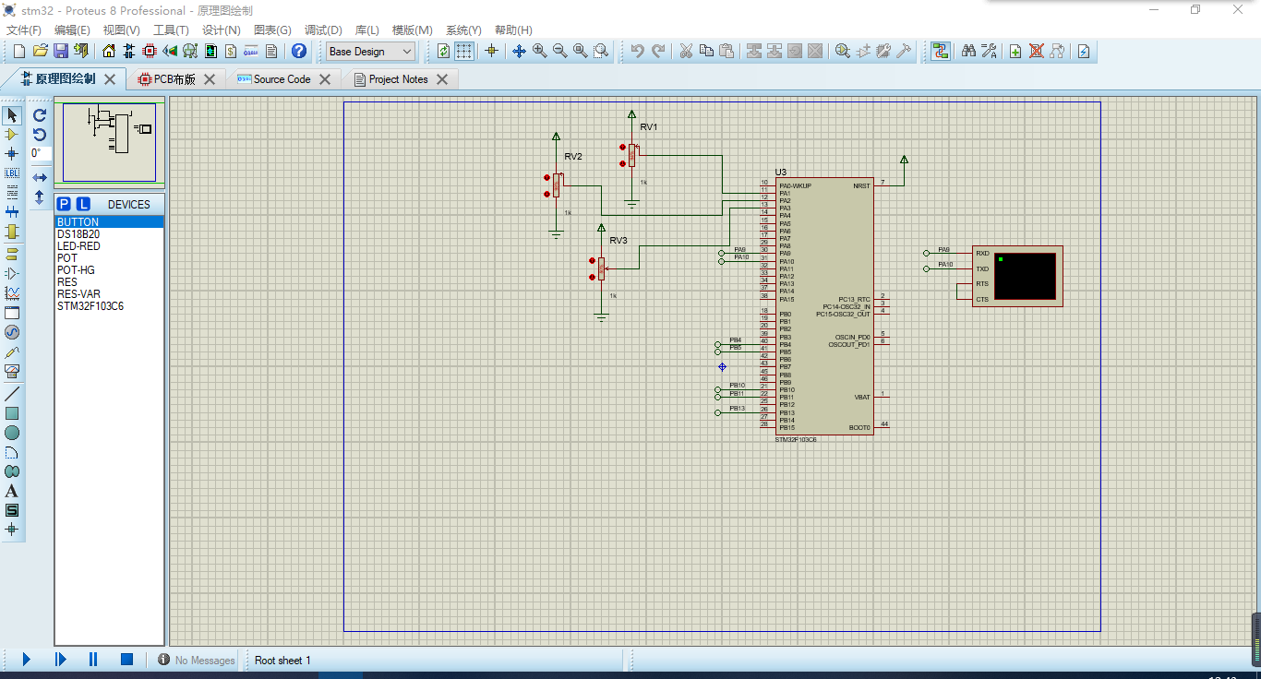Open the Base Design variant dropdown
Screen dimensions: 1261x679
pos(371,52)
